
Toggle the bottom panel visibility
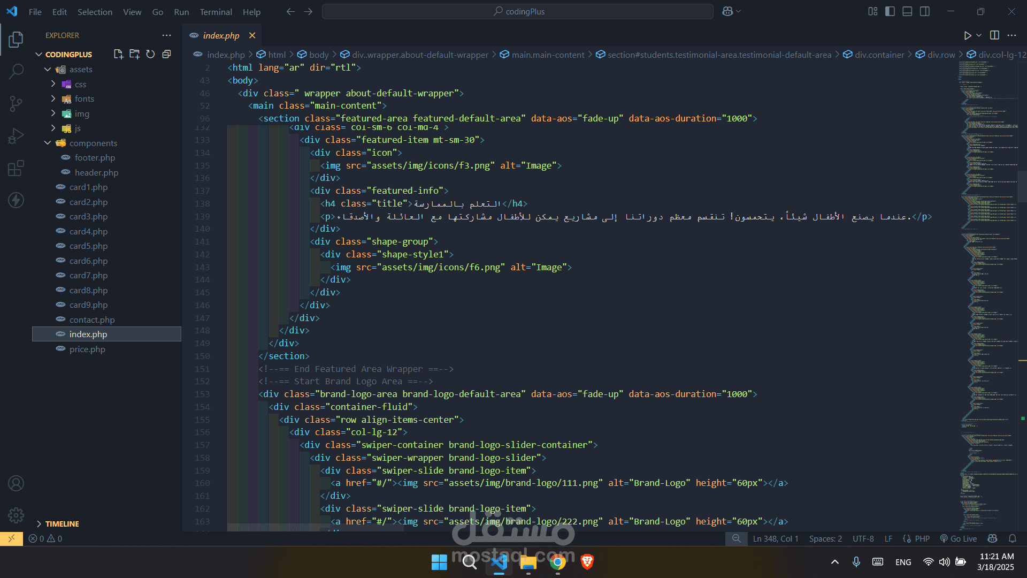(x=907, y=11)
